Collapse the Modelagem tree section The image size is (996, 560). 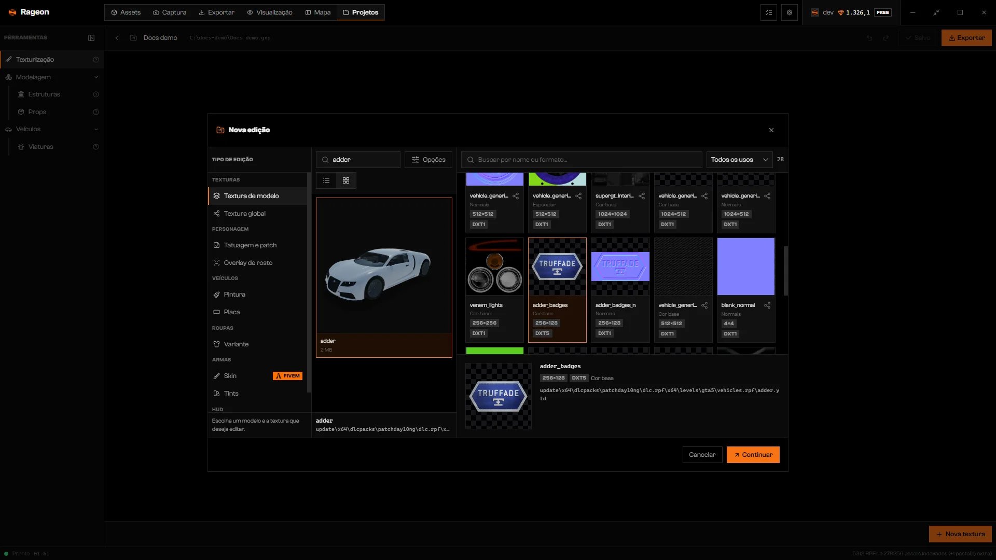click(x=96, y=77)
